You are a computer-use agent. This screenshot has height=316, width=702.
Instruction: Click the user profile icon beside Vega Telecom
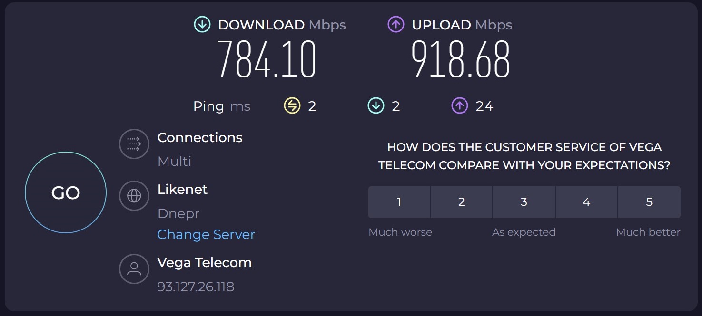point(134,268)
